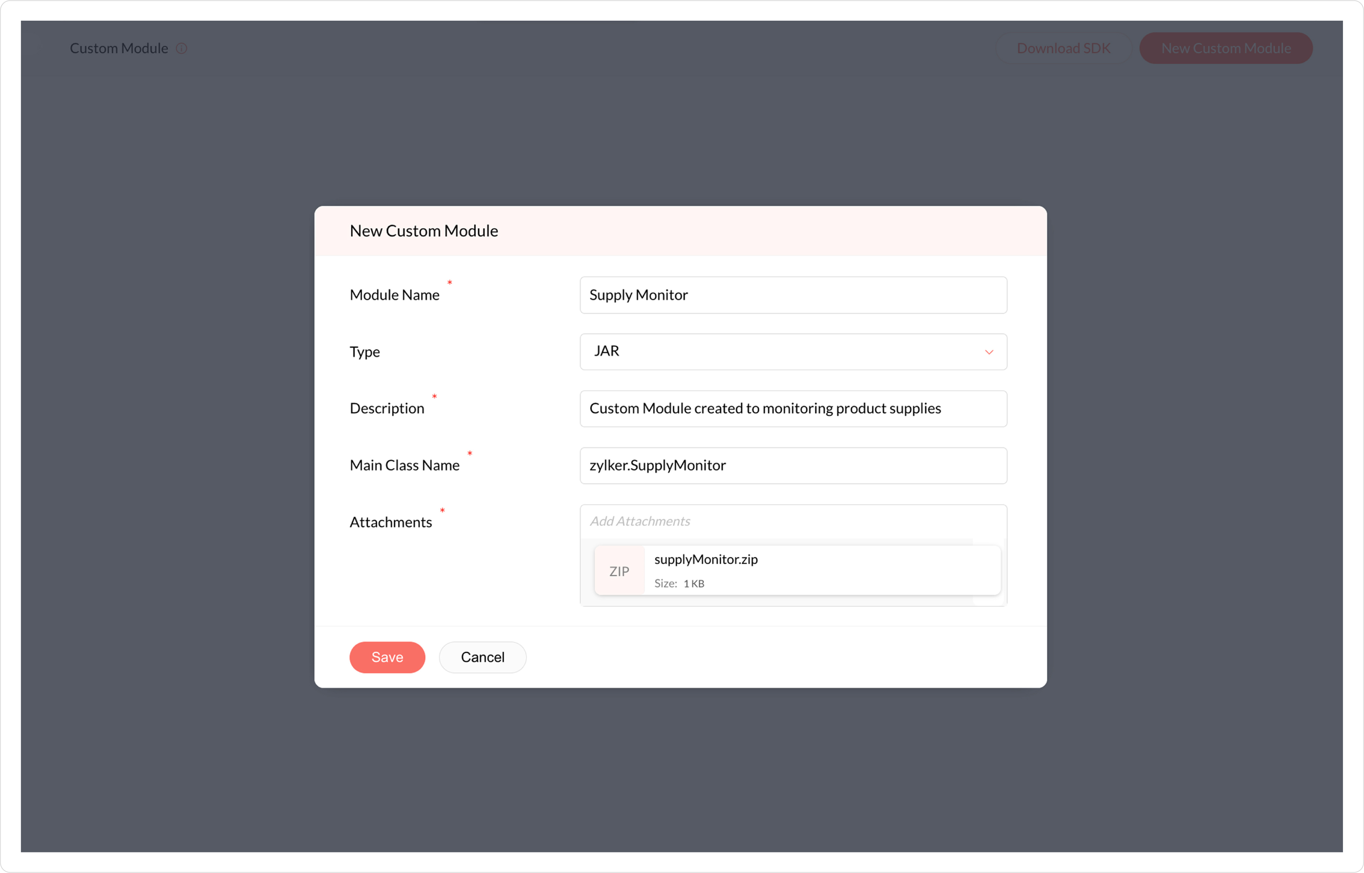This screenshot has width=1364, height=873.
Task: Click the Main Class Name label
Action: click(x=404, y=465)
